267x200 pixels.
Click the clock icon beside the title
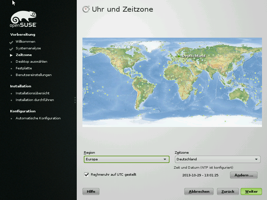86,9
